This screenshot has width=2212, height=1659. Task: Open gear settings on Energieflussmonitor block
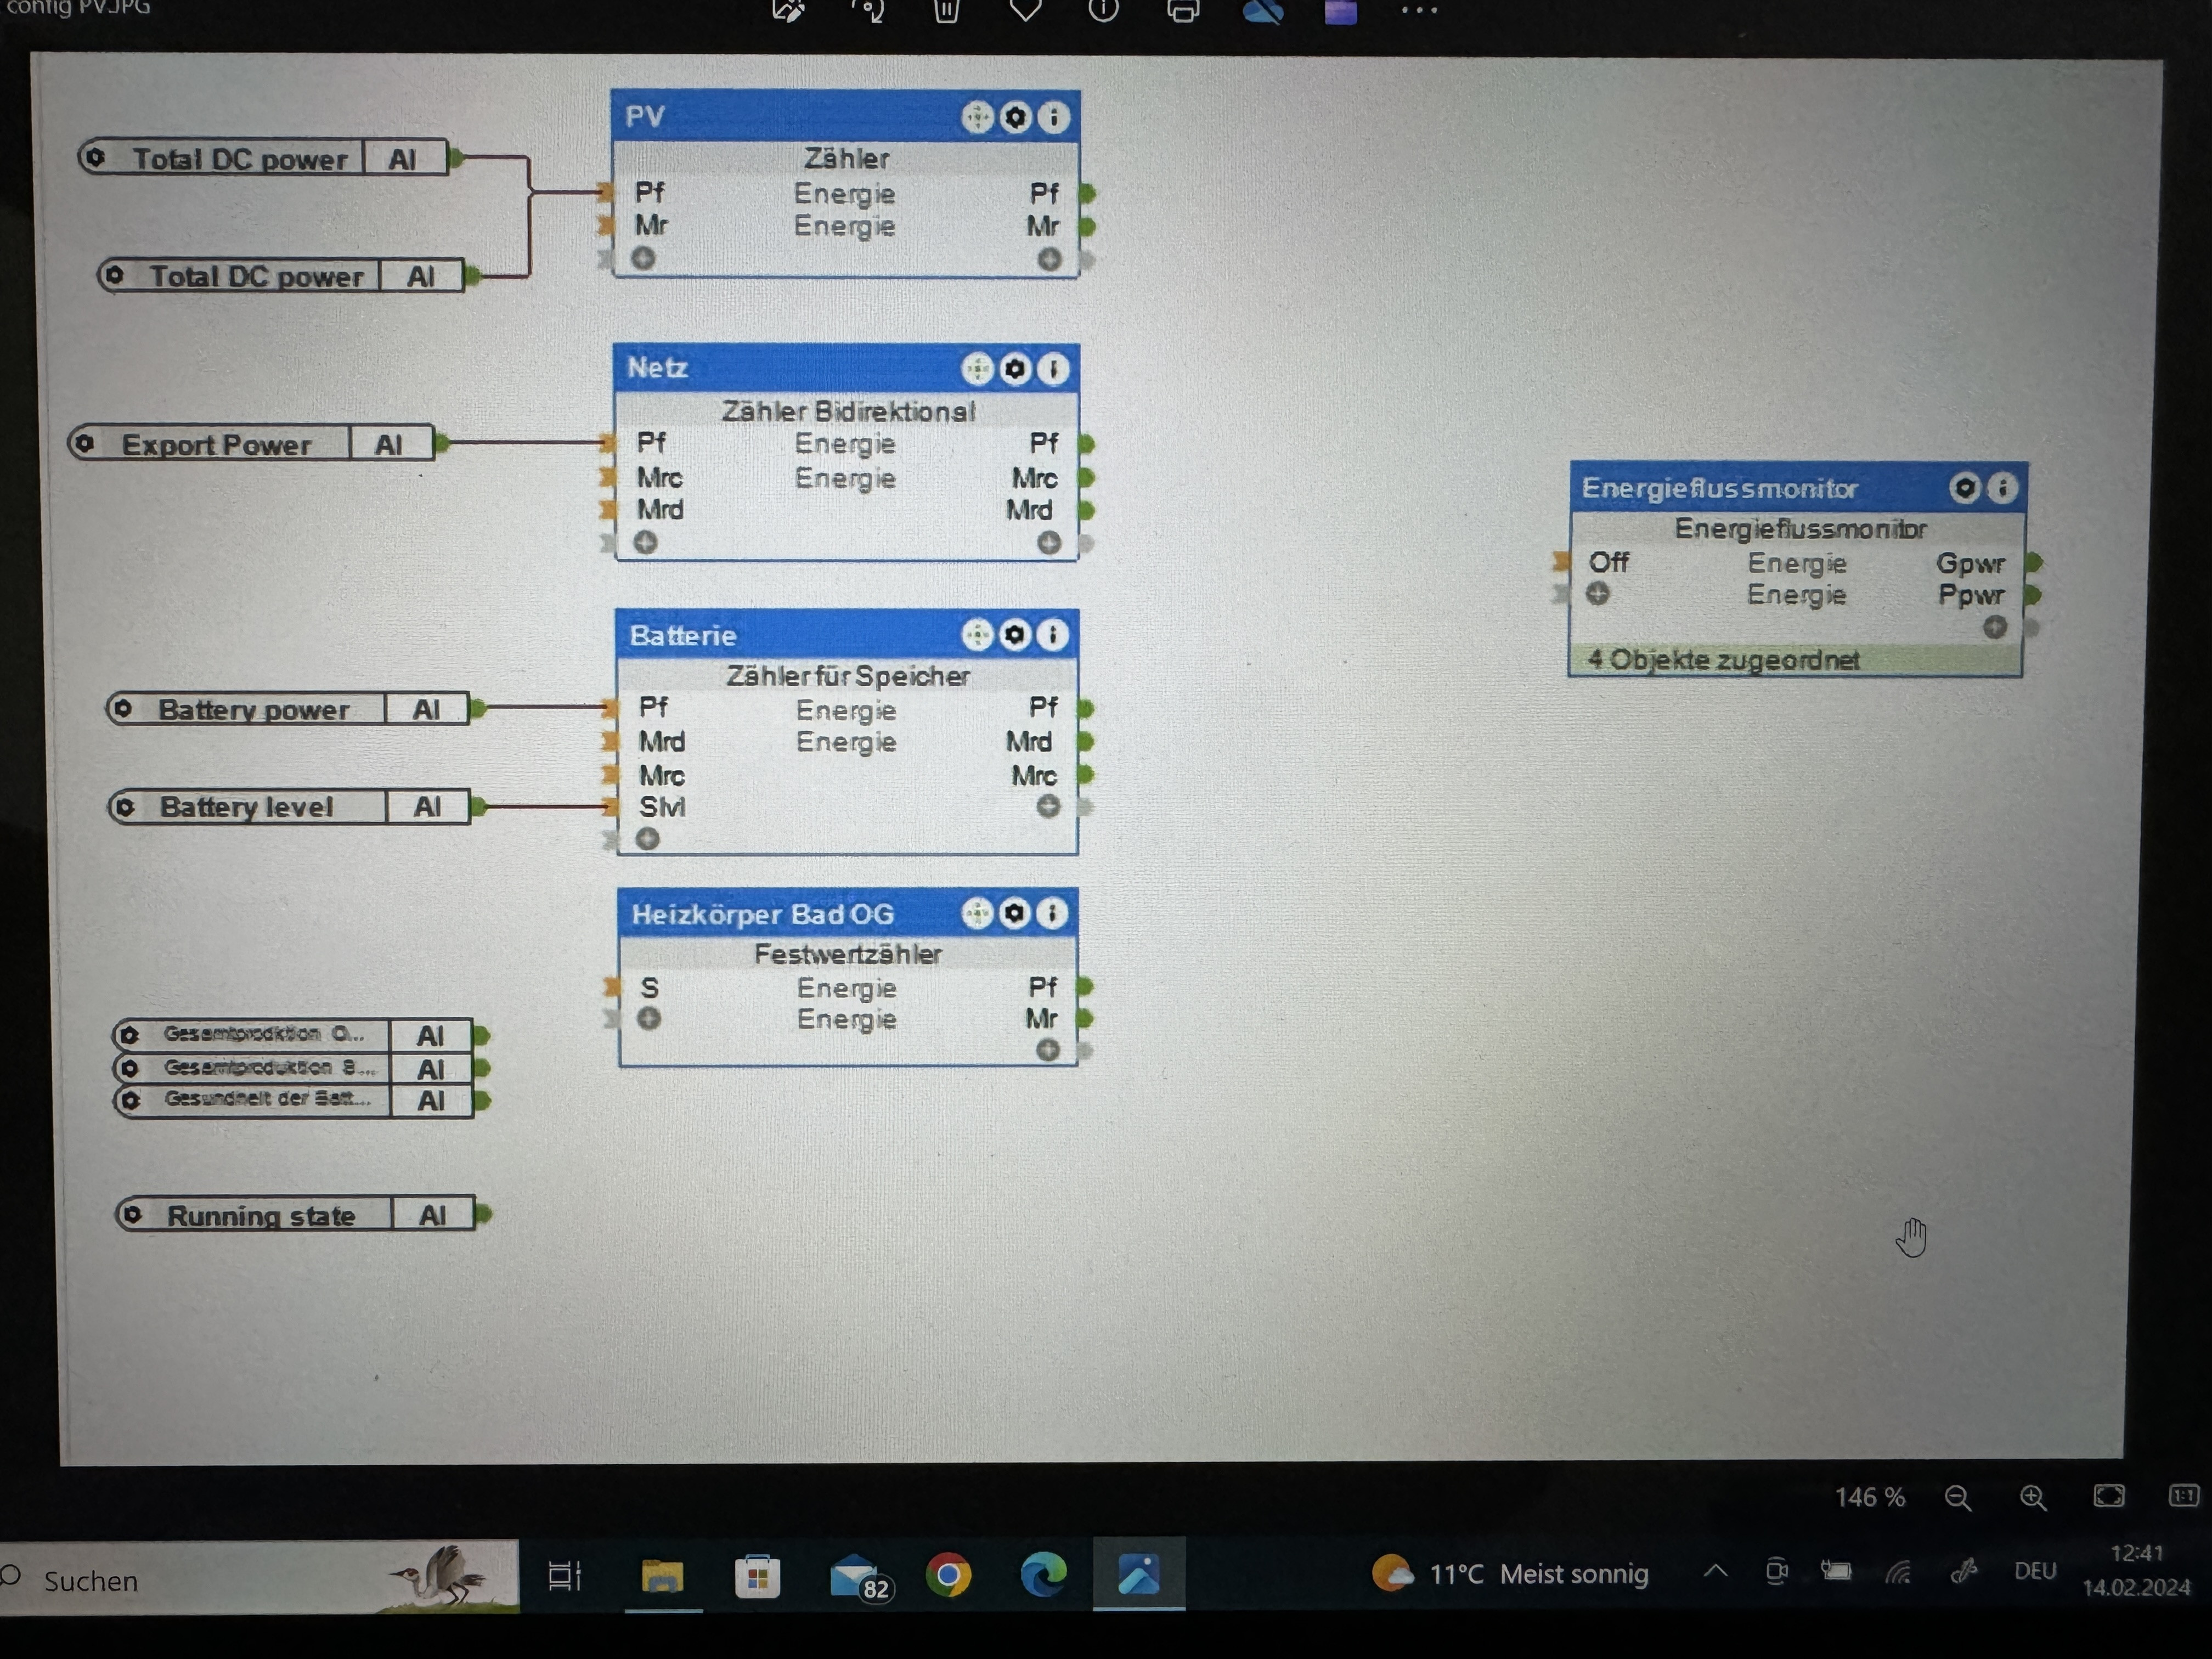[x=1964, y=487]
